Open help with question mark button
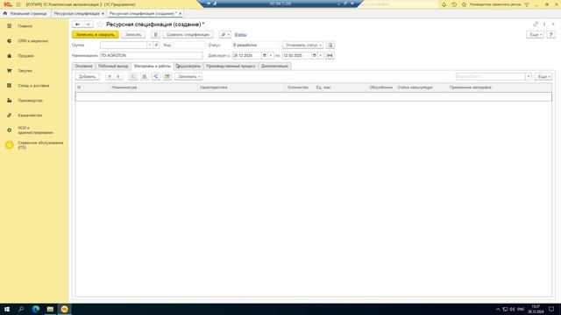This screenshot has height=315, width=561. pos(551,35)
